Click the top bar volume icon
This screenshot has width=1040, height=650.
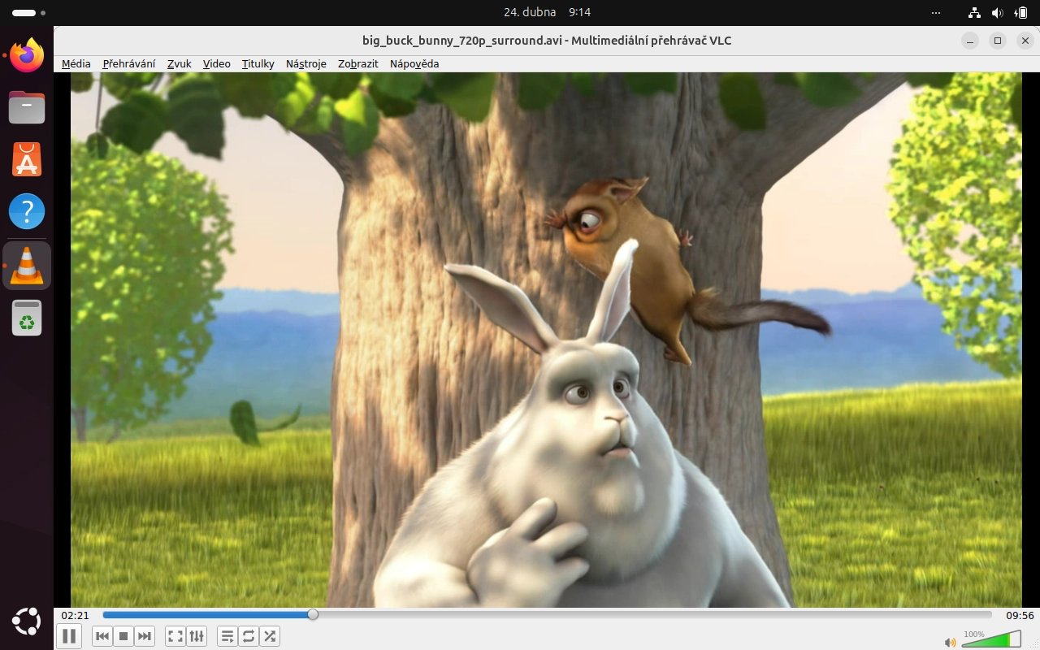pos(998,12)
